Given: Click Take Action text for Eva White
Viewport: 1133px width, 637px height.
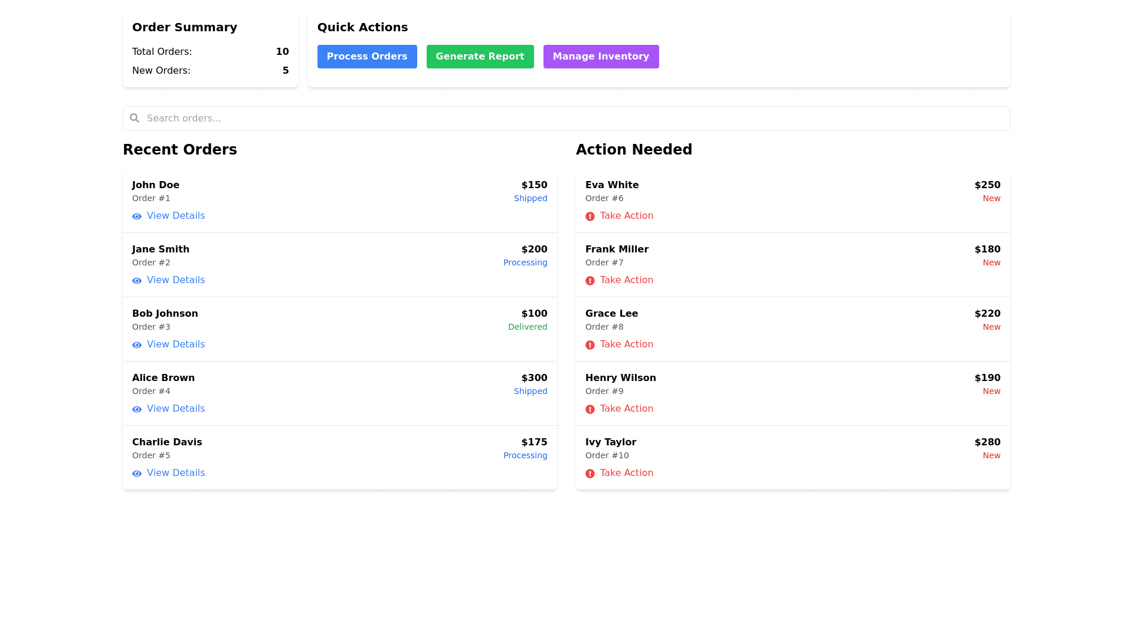Looking at the screenshot, I should pos(626,216).
